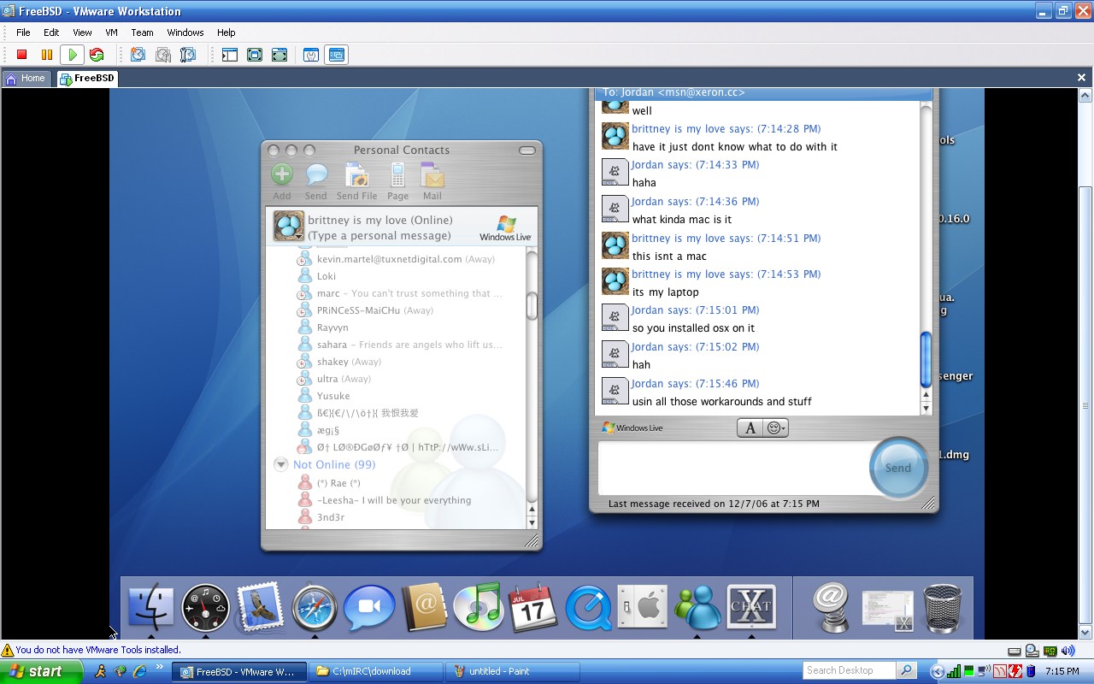Click the VMware window vertical scrollbar

coord(1085,363)
